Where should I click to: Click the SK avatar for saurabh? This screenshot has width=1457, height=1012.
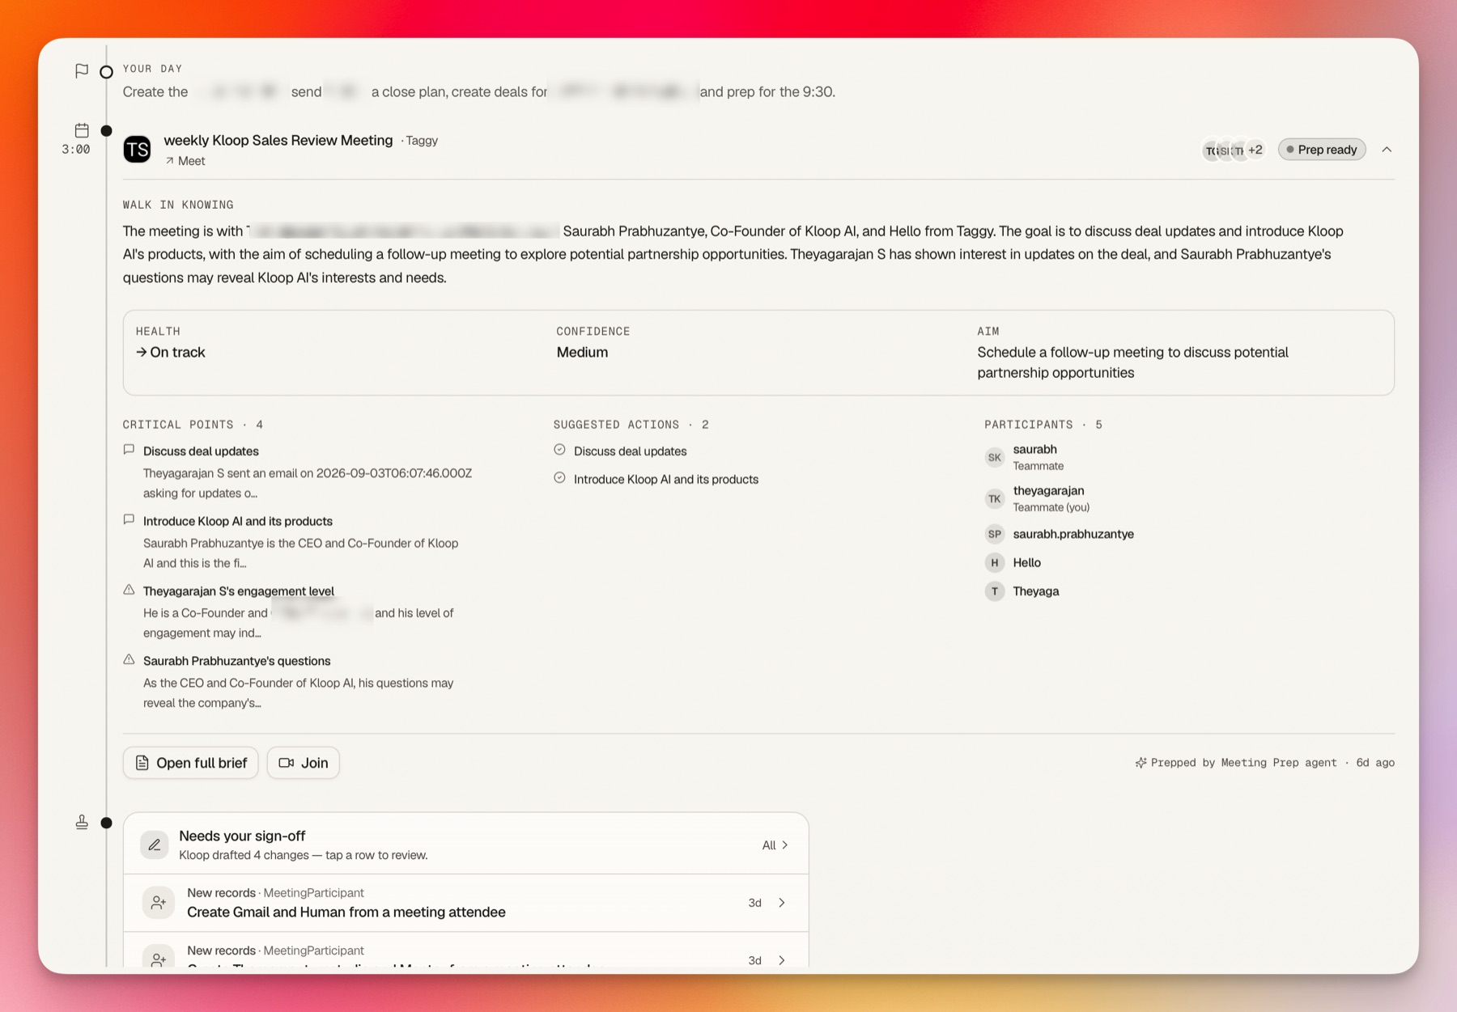995,457
